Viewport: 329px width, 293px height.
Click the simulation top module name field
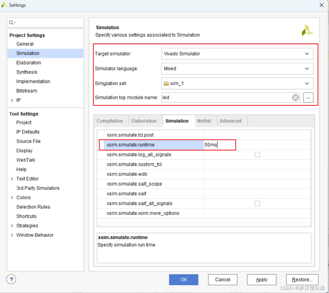pos(231,98)
